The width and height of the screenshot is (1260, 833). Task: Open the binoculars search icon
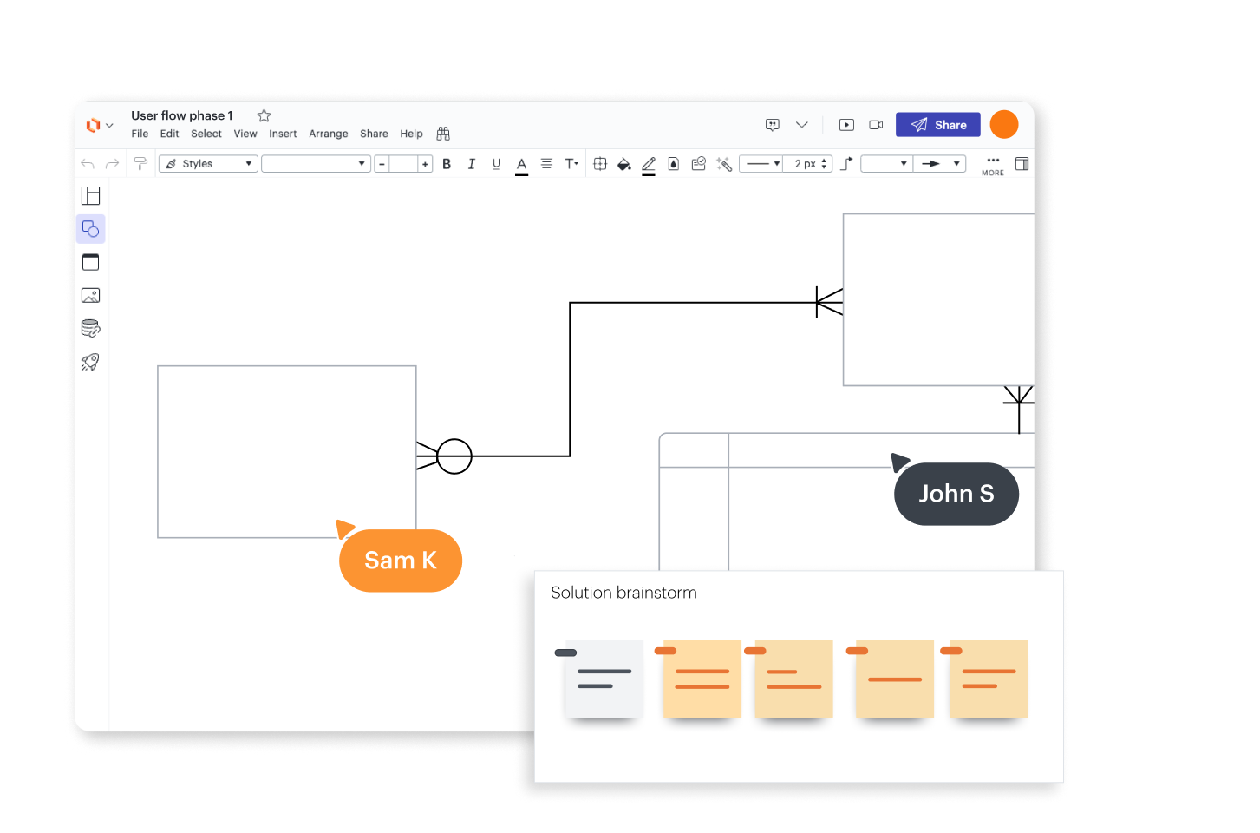443,134
